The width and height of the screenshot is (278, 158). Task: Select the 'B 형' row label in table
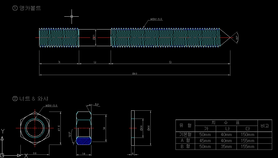tap(185, 147)
